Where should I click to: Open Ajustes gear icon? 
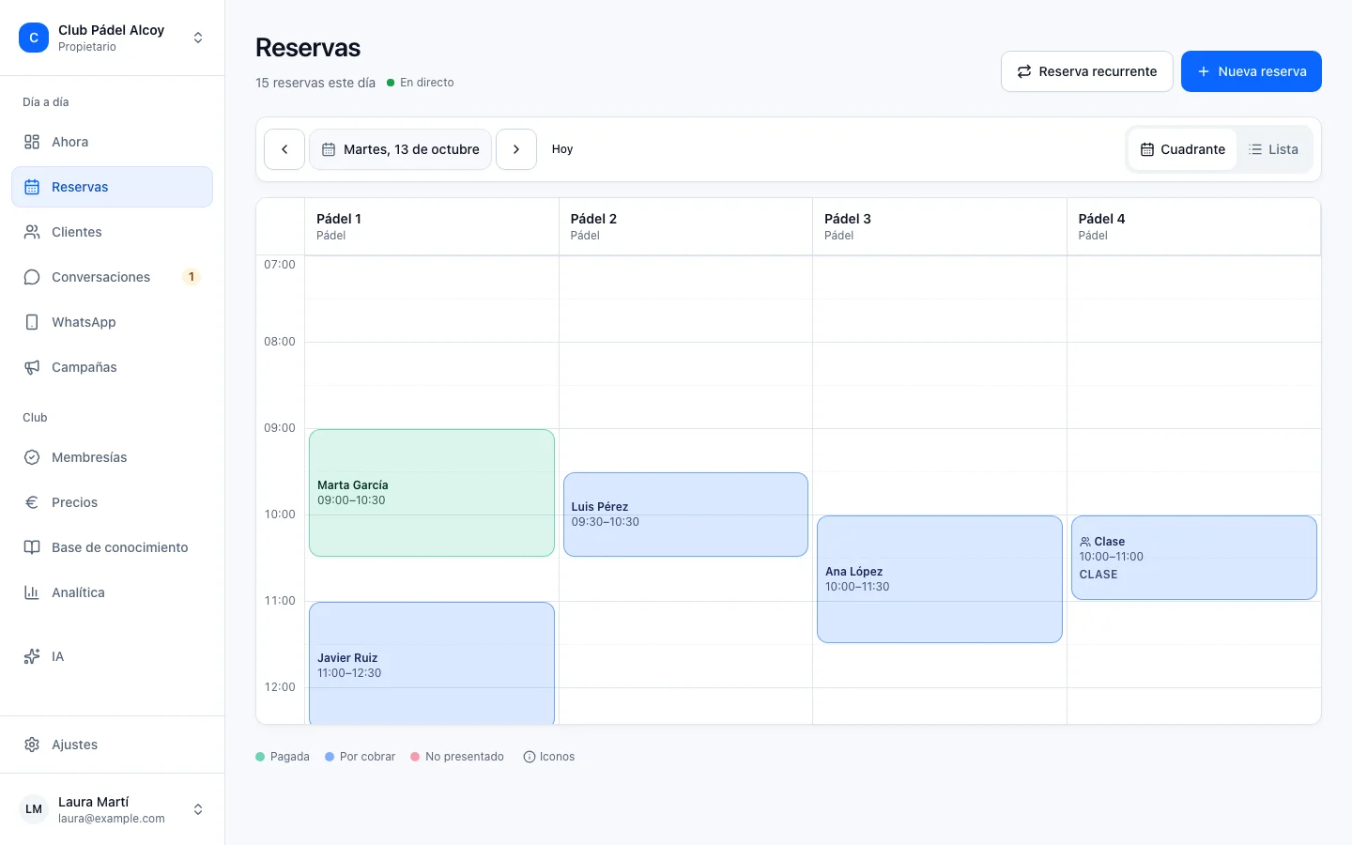tap(32, 745)
